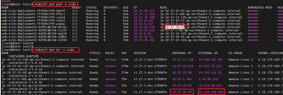Click internal IP 10.37.11.130

click(183, 59)
